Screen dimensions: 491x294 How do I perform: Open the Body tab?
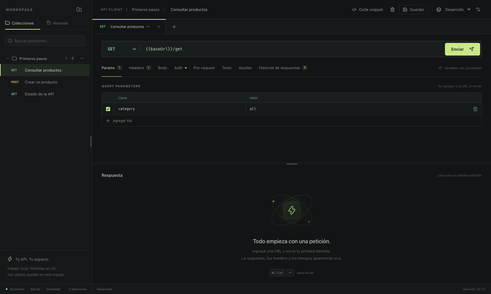[163, 68]
